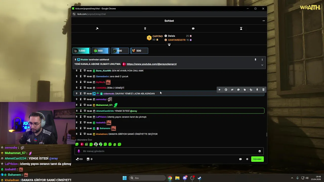Open File Explorer from the taskbar

click(177, 178)
